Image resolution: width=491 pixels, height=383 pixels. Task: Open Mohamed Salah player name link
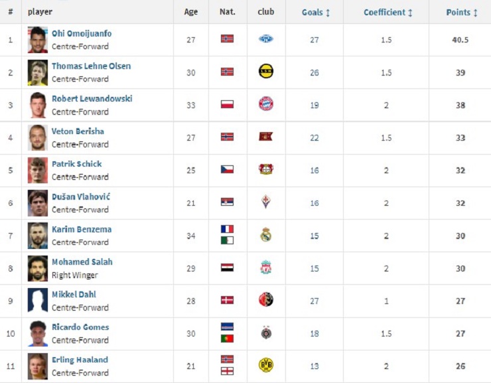click(82, 262)
